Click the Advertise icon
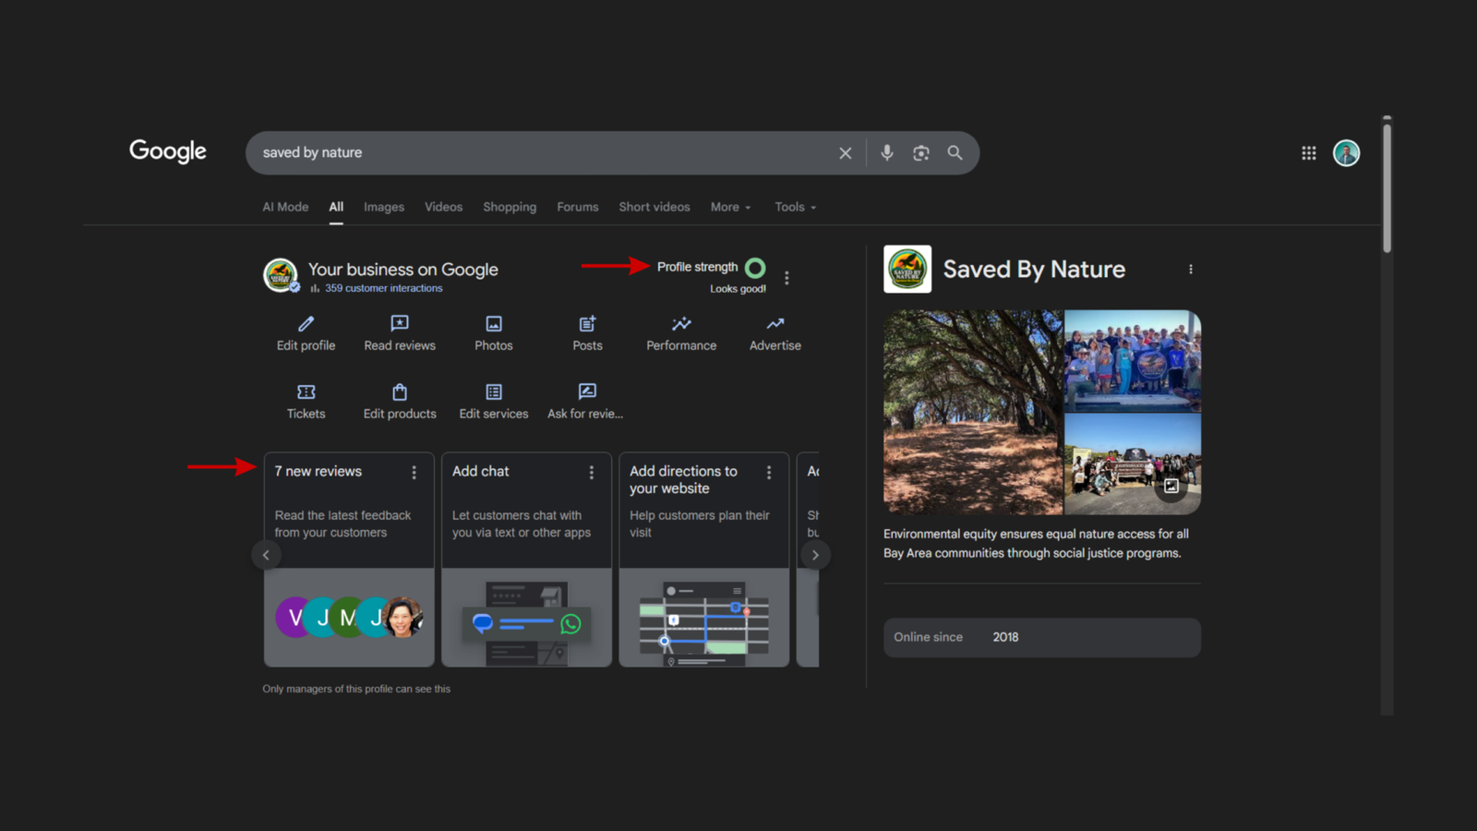Image resolution: width=1477 pixels, height=831 pixels. coord(774,325)
